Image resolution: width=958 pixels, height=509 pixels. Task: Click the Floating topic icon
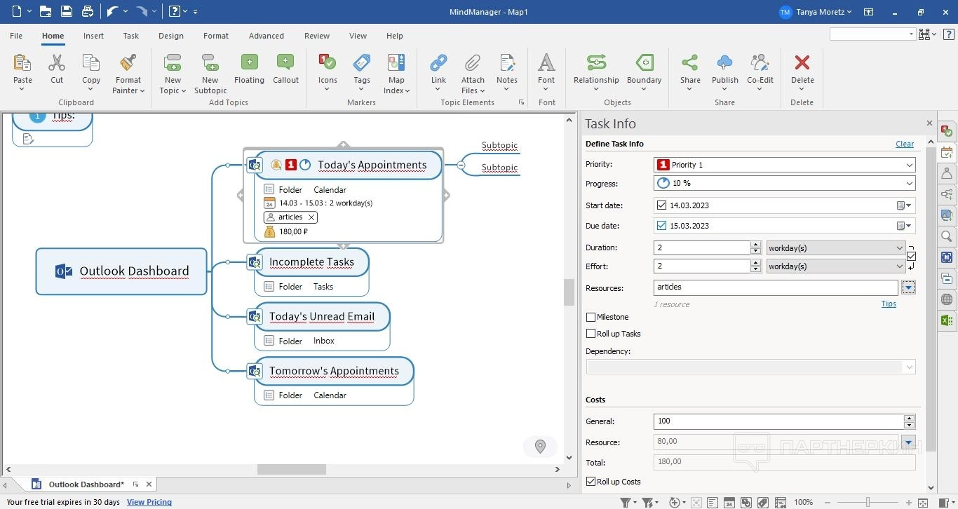pos(249,63)
